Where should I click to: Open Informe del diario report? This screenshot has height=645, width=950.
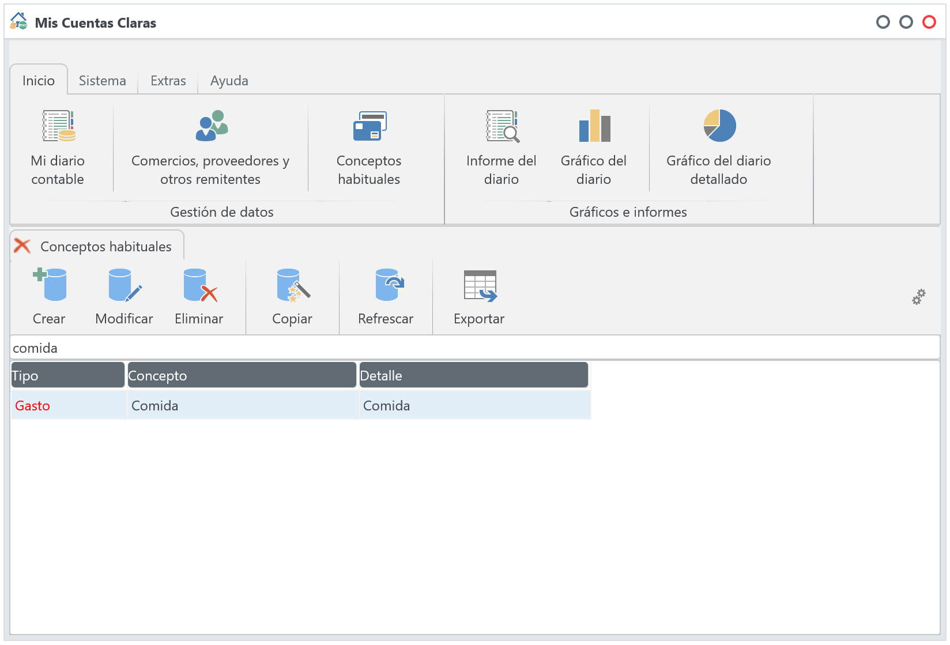pos(501,148)
